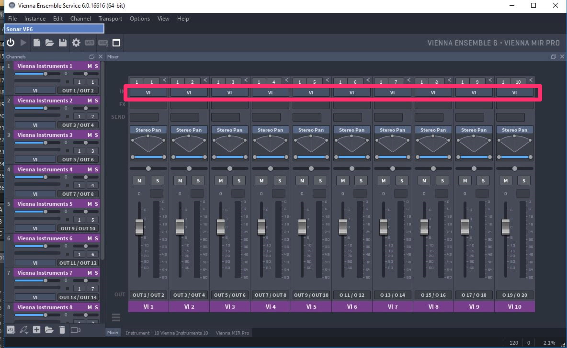
Task: Mute the VI 10 mixer strip
Action: coord(506,180)
